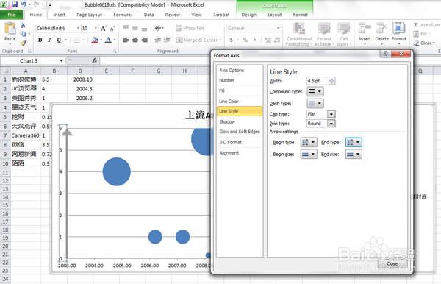The height and width of the screenshot is (284, 441).
Task: Click the Clear eraser button
Action: point(424,43)
